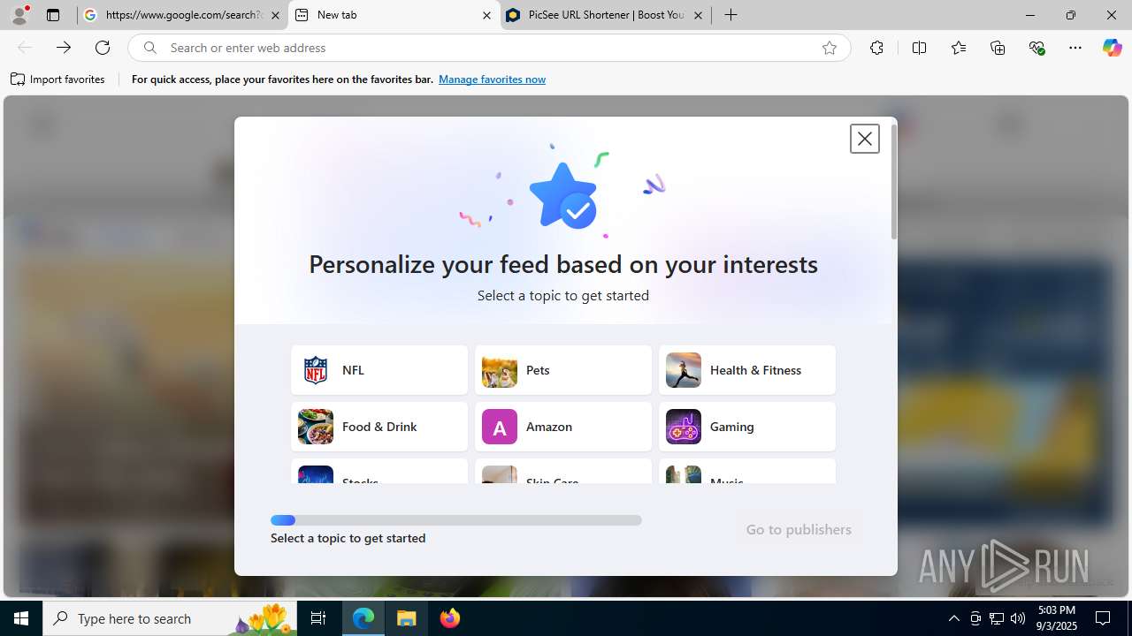Open Settings and more ellipsis menu
Screen dimensions: 1132x636
pos(1075,48)
